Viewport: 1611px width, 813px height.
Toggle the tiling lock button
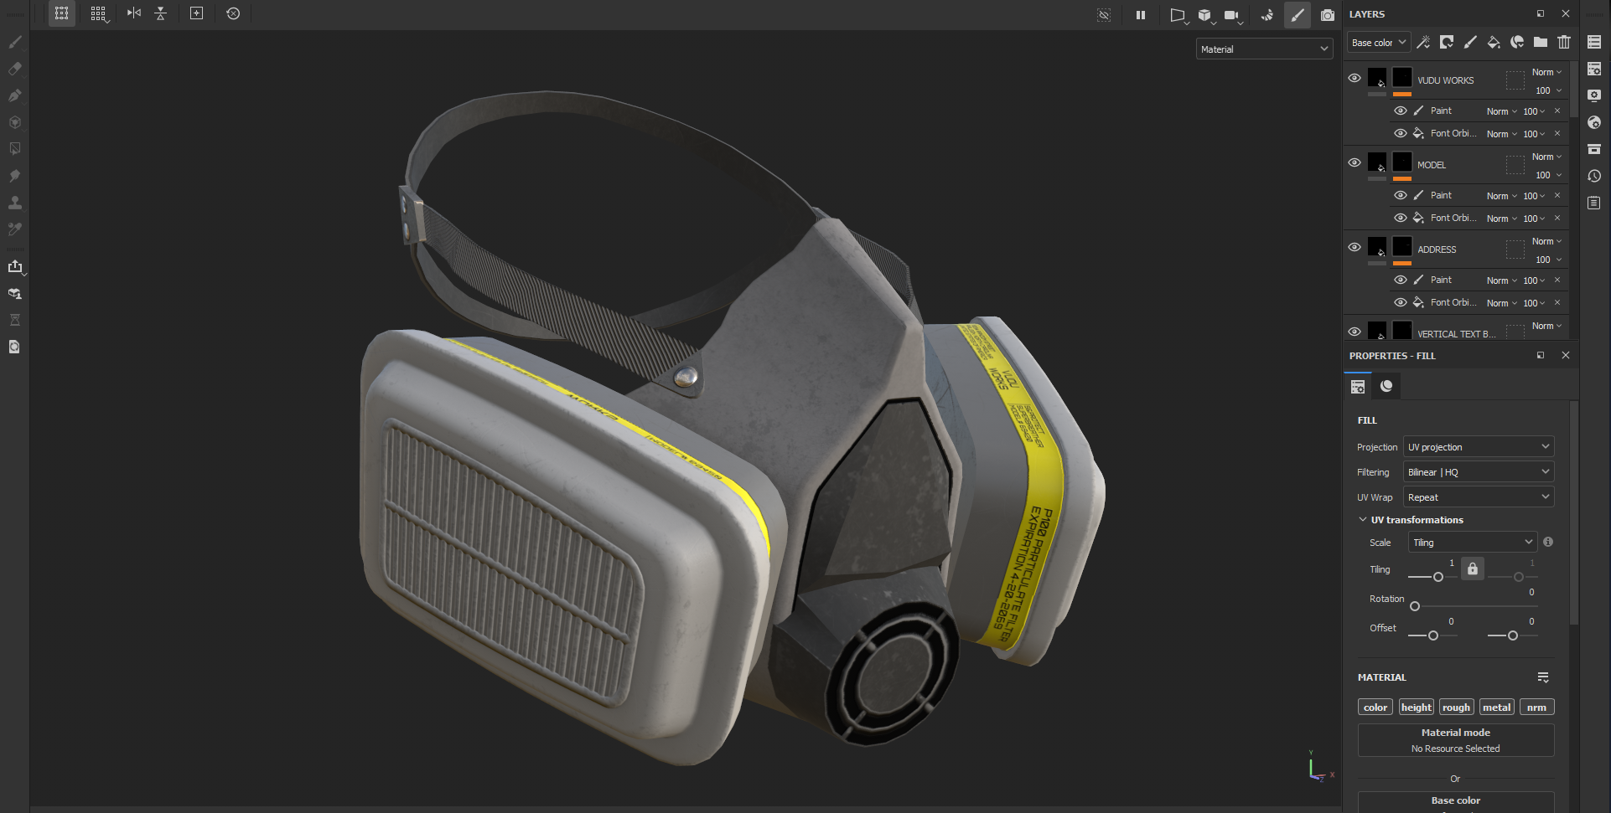point(1473,569)
